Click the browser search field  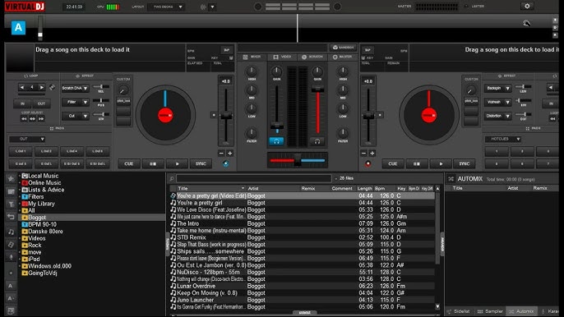click(x=253, y=178)
